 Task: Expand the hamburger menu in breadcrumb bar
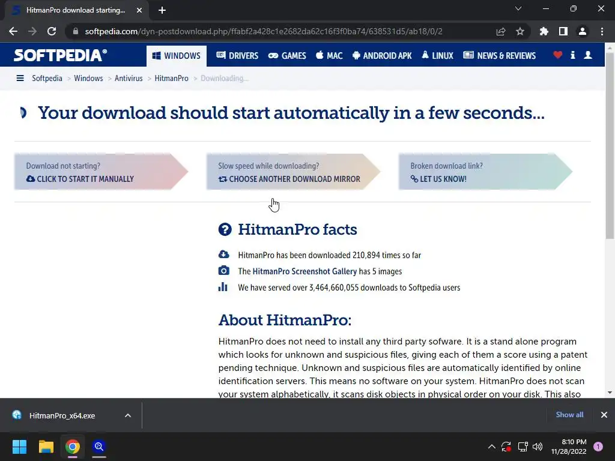[x=20, y=78]
